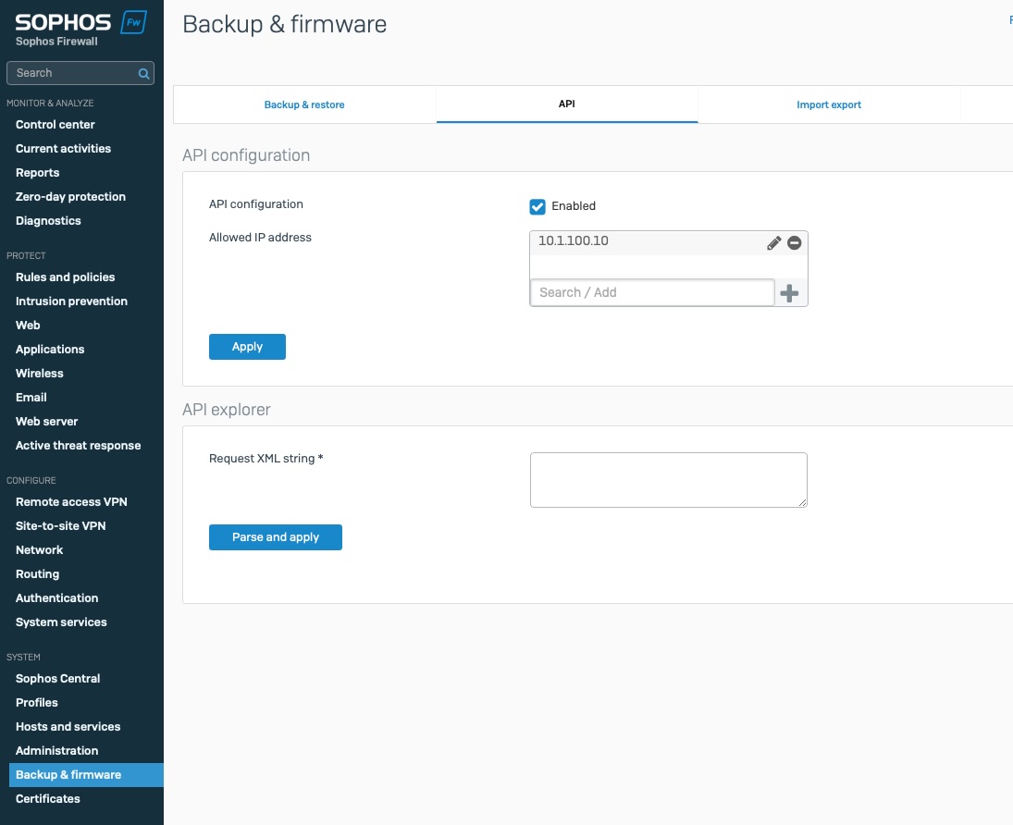Go to Administration settings

tap(56, 751)
